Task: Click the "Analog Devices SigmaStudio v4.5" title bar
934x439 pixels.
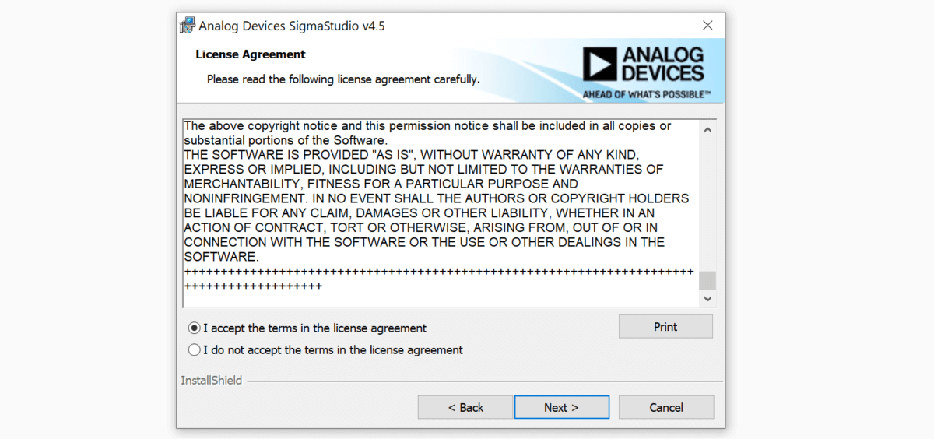Action: (x=436, y=26)
